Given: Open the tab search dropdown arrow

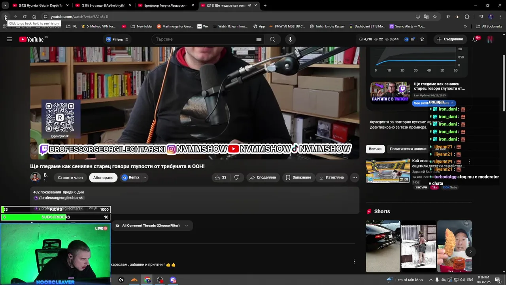Looking at the screenshot, I should coord(5,6).
